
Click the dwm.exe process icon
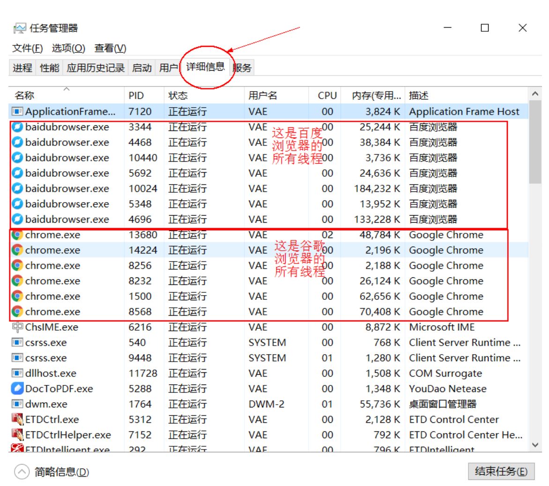click(x=17, y=404)
